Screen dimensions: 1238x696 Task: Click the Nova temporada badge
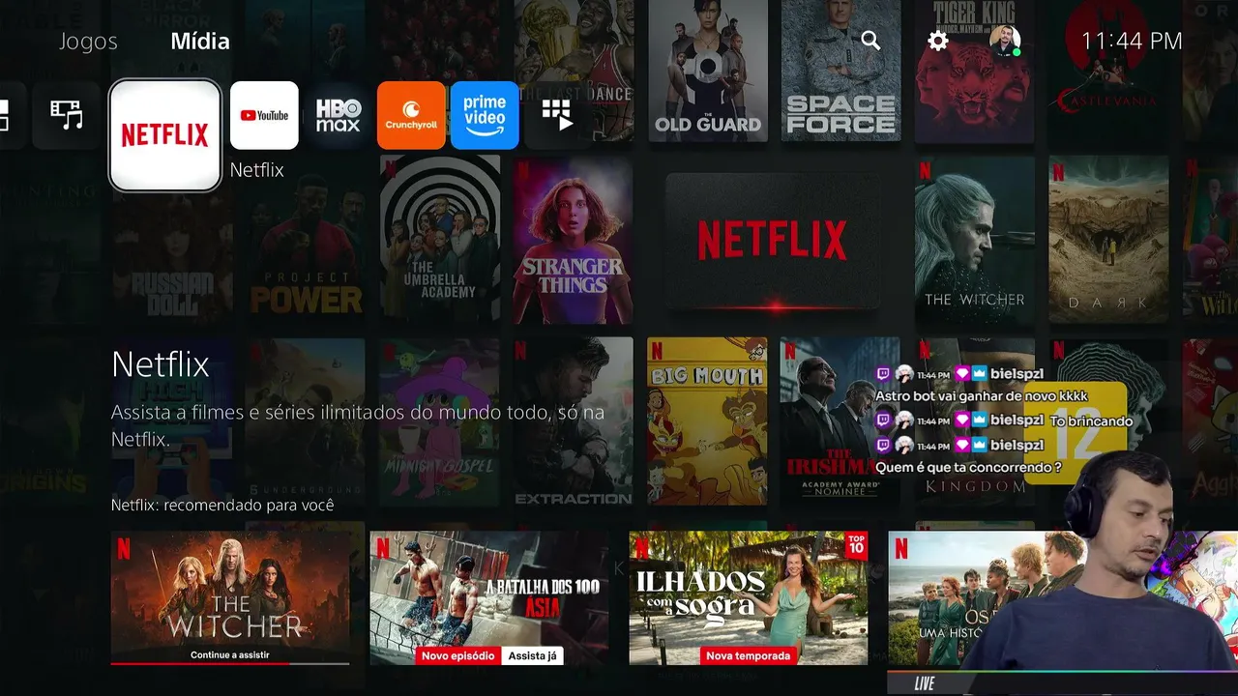point(749,655)
